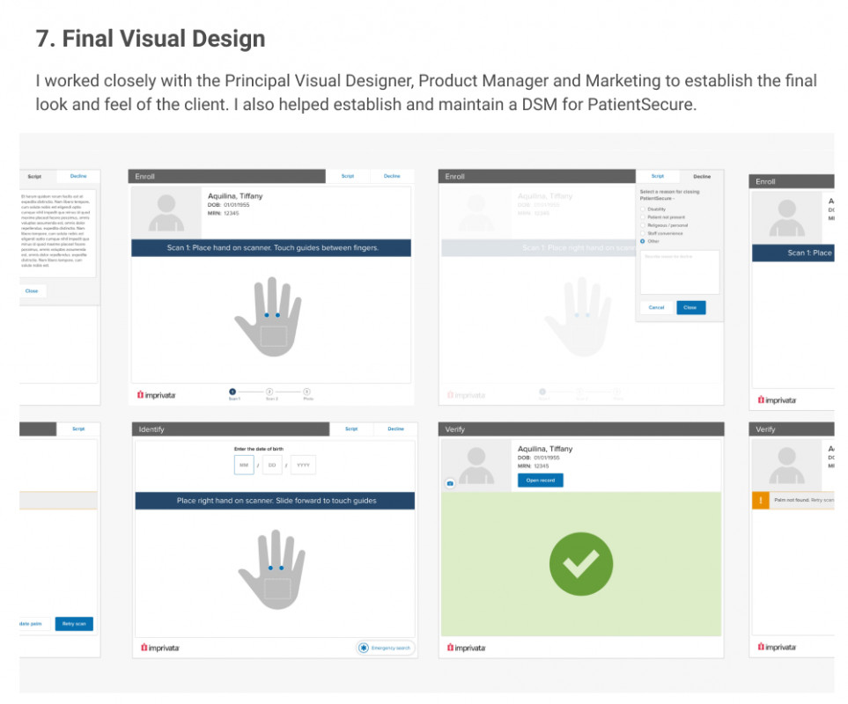848x704 pixels.
Task: Select the Patient not present radio option
Action: pyautogui.click(x=643, y=216)
